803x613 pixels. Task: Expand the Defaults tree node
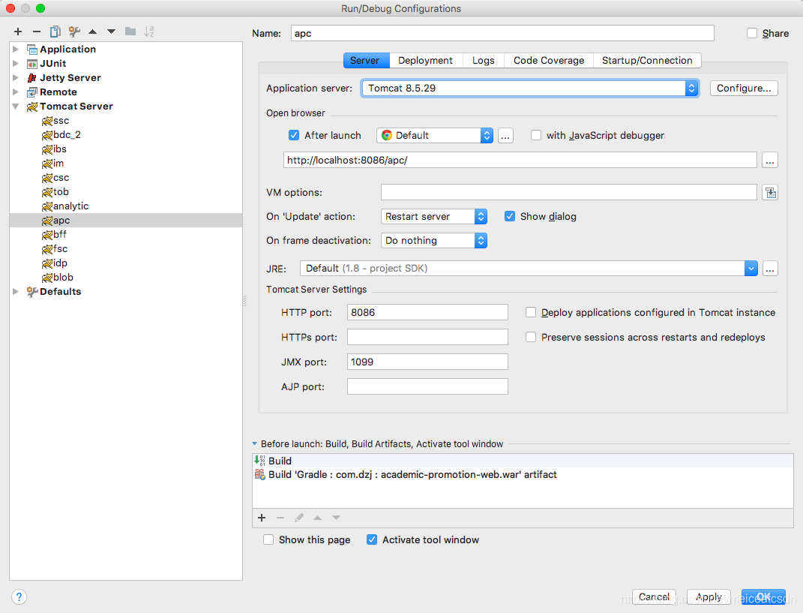[16, 292]
